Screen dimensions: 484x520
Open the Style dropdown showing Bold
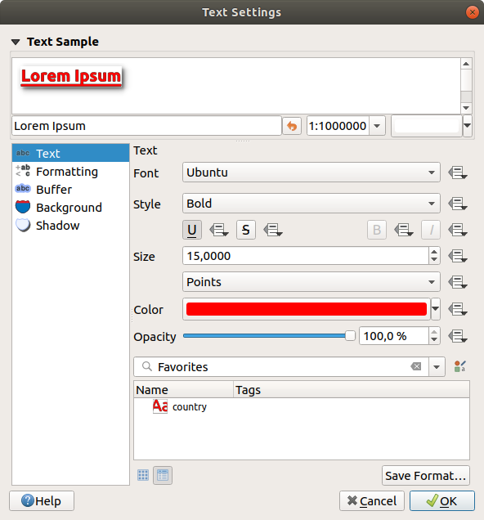311,204
